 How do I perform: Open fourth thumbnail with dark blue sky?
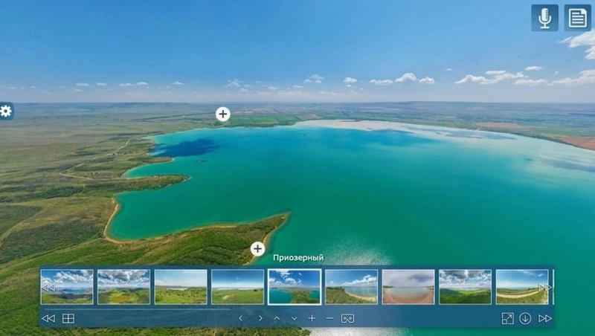coord(237,287)
